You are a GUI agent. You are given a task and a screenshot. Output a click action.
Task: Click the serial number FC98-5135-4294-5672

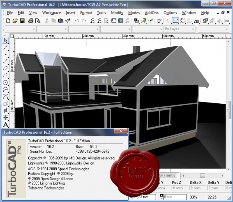point(92,151)
